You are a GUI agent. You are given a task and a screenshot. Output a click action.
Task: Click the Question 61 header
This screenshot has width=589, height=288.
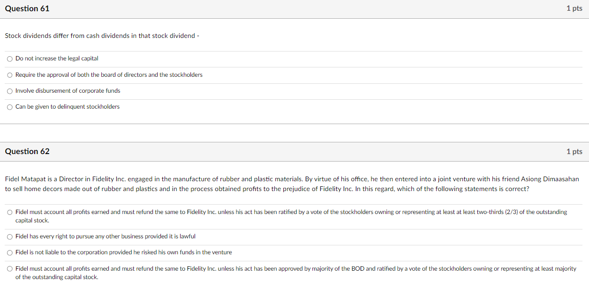click(27, 8)
